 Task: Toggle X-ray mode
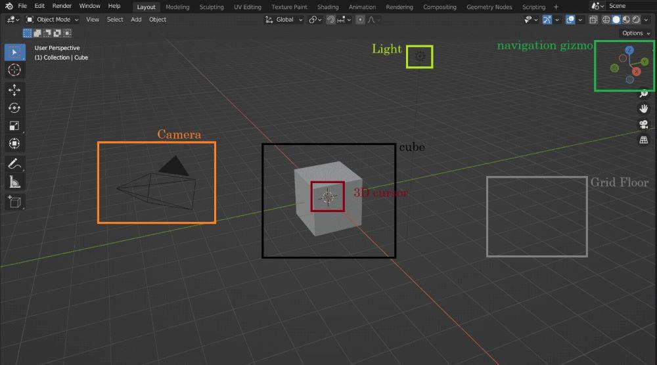593,20
